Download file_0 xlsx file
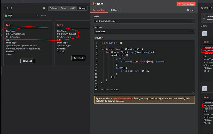Screen dimensions: 213x134 coord(27,61)
